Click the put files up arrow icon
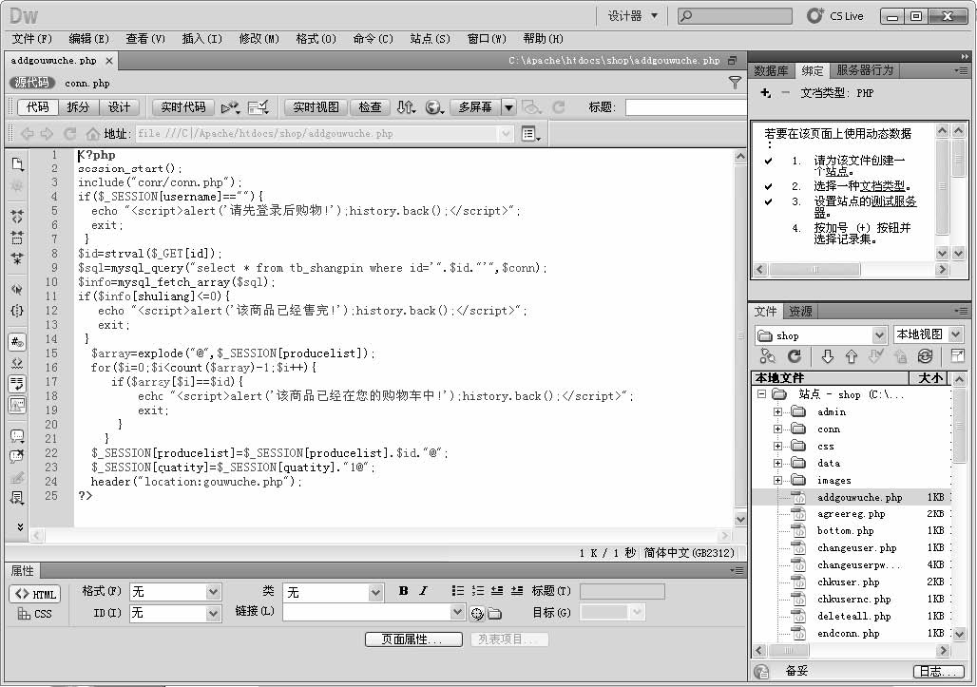Screen dimensions: 977x687 [852, 356]
